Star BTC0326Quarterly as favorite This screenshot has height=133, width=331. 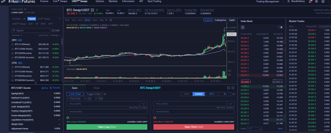point(12,53)
